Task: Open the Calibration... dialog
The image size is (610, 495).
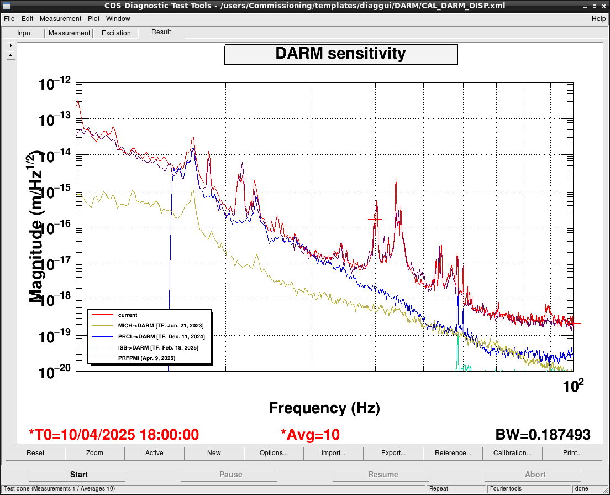Action: point(512,453)
